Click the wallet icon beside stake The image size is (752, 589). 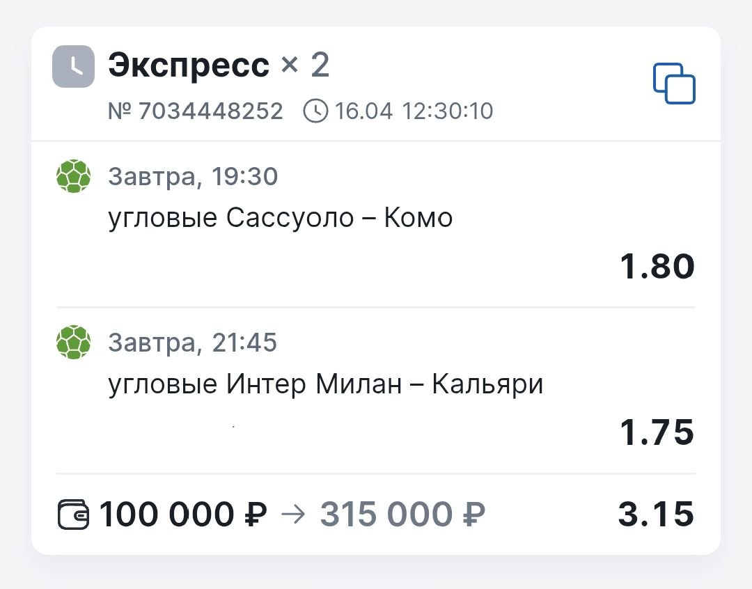[x=73, y=515]
